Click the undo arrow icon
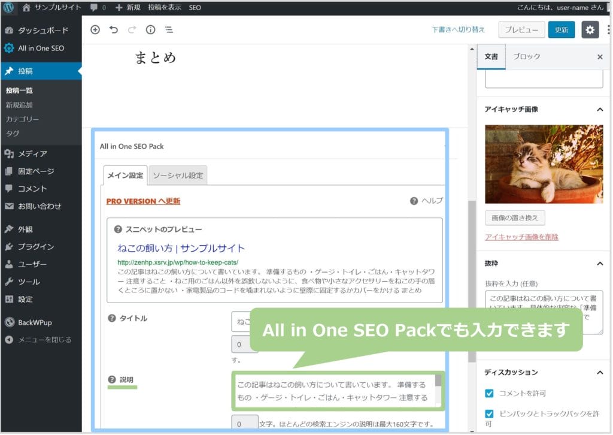Viewport: 613px width, 435px height. pos(114,29)
